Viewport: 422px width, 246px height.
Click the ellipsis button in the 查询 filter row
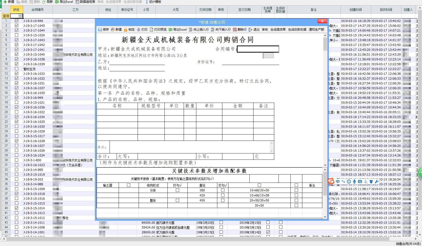pyautogui.click(x=20, y=16)
